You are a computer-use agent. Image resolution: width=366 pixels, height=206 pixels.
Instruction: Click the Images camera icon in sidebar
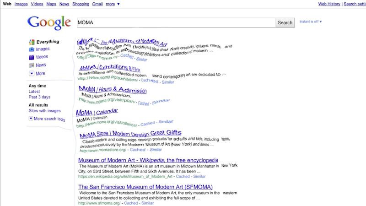[32, 49]
